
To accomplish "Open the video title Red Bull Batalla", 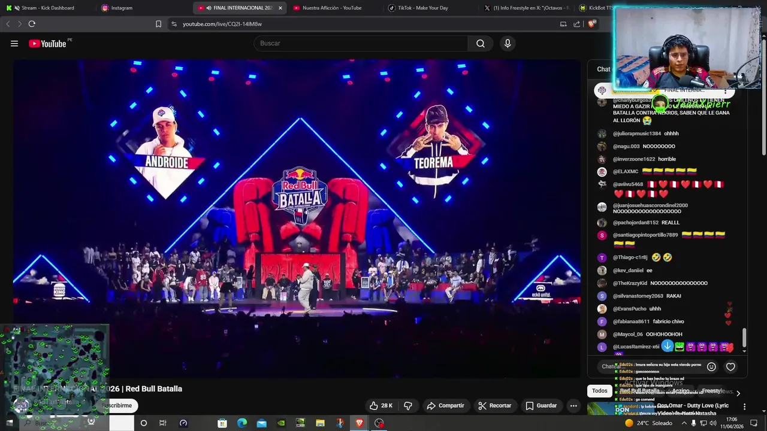I will point(98,388).
